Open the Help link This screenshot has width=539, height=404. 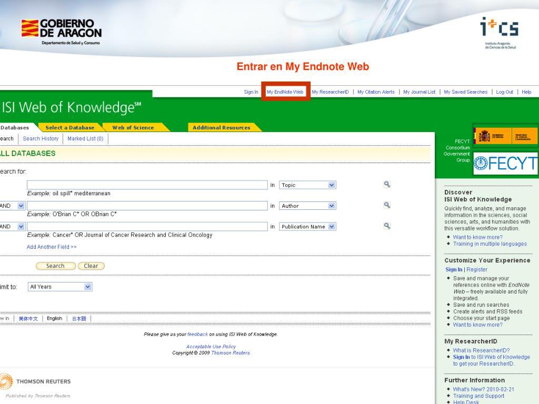526,92
